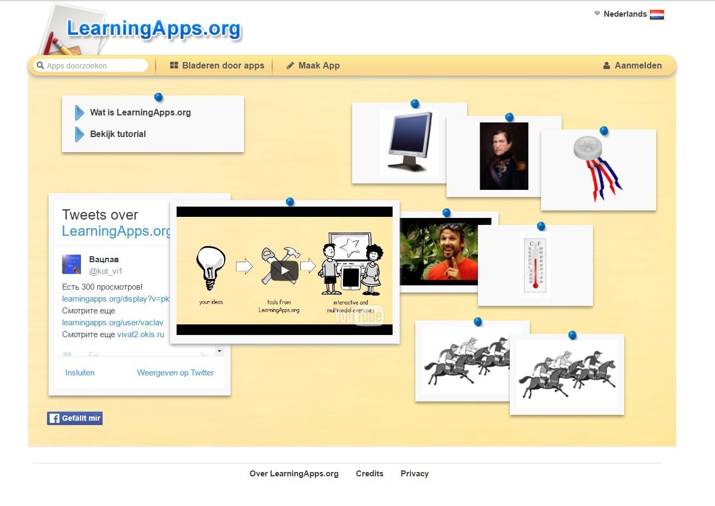The width and height of the screenshot is (715, 506).
Task: Click the pencil icon of Maak App
Action: [290, 65]
